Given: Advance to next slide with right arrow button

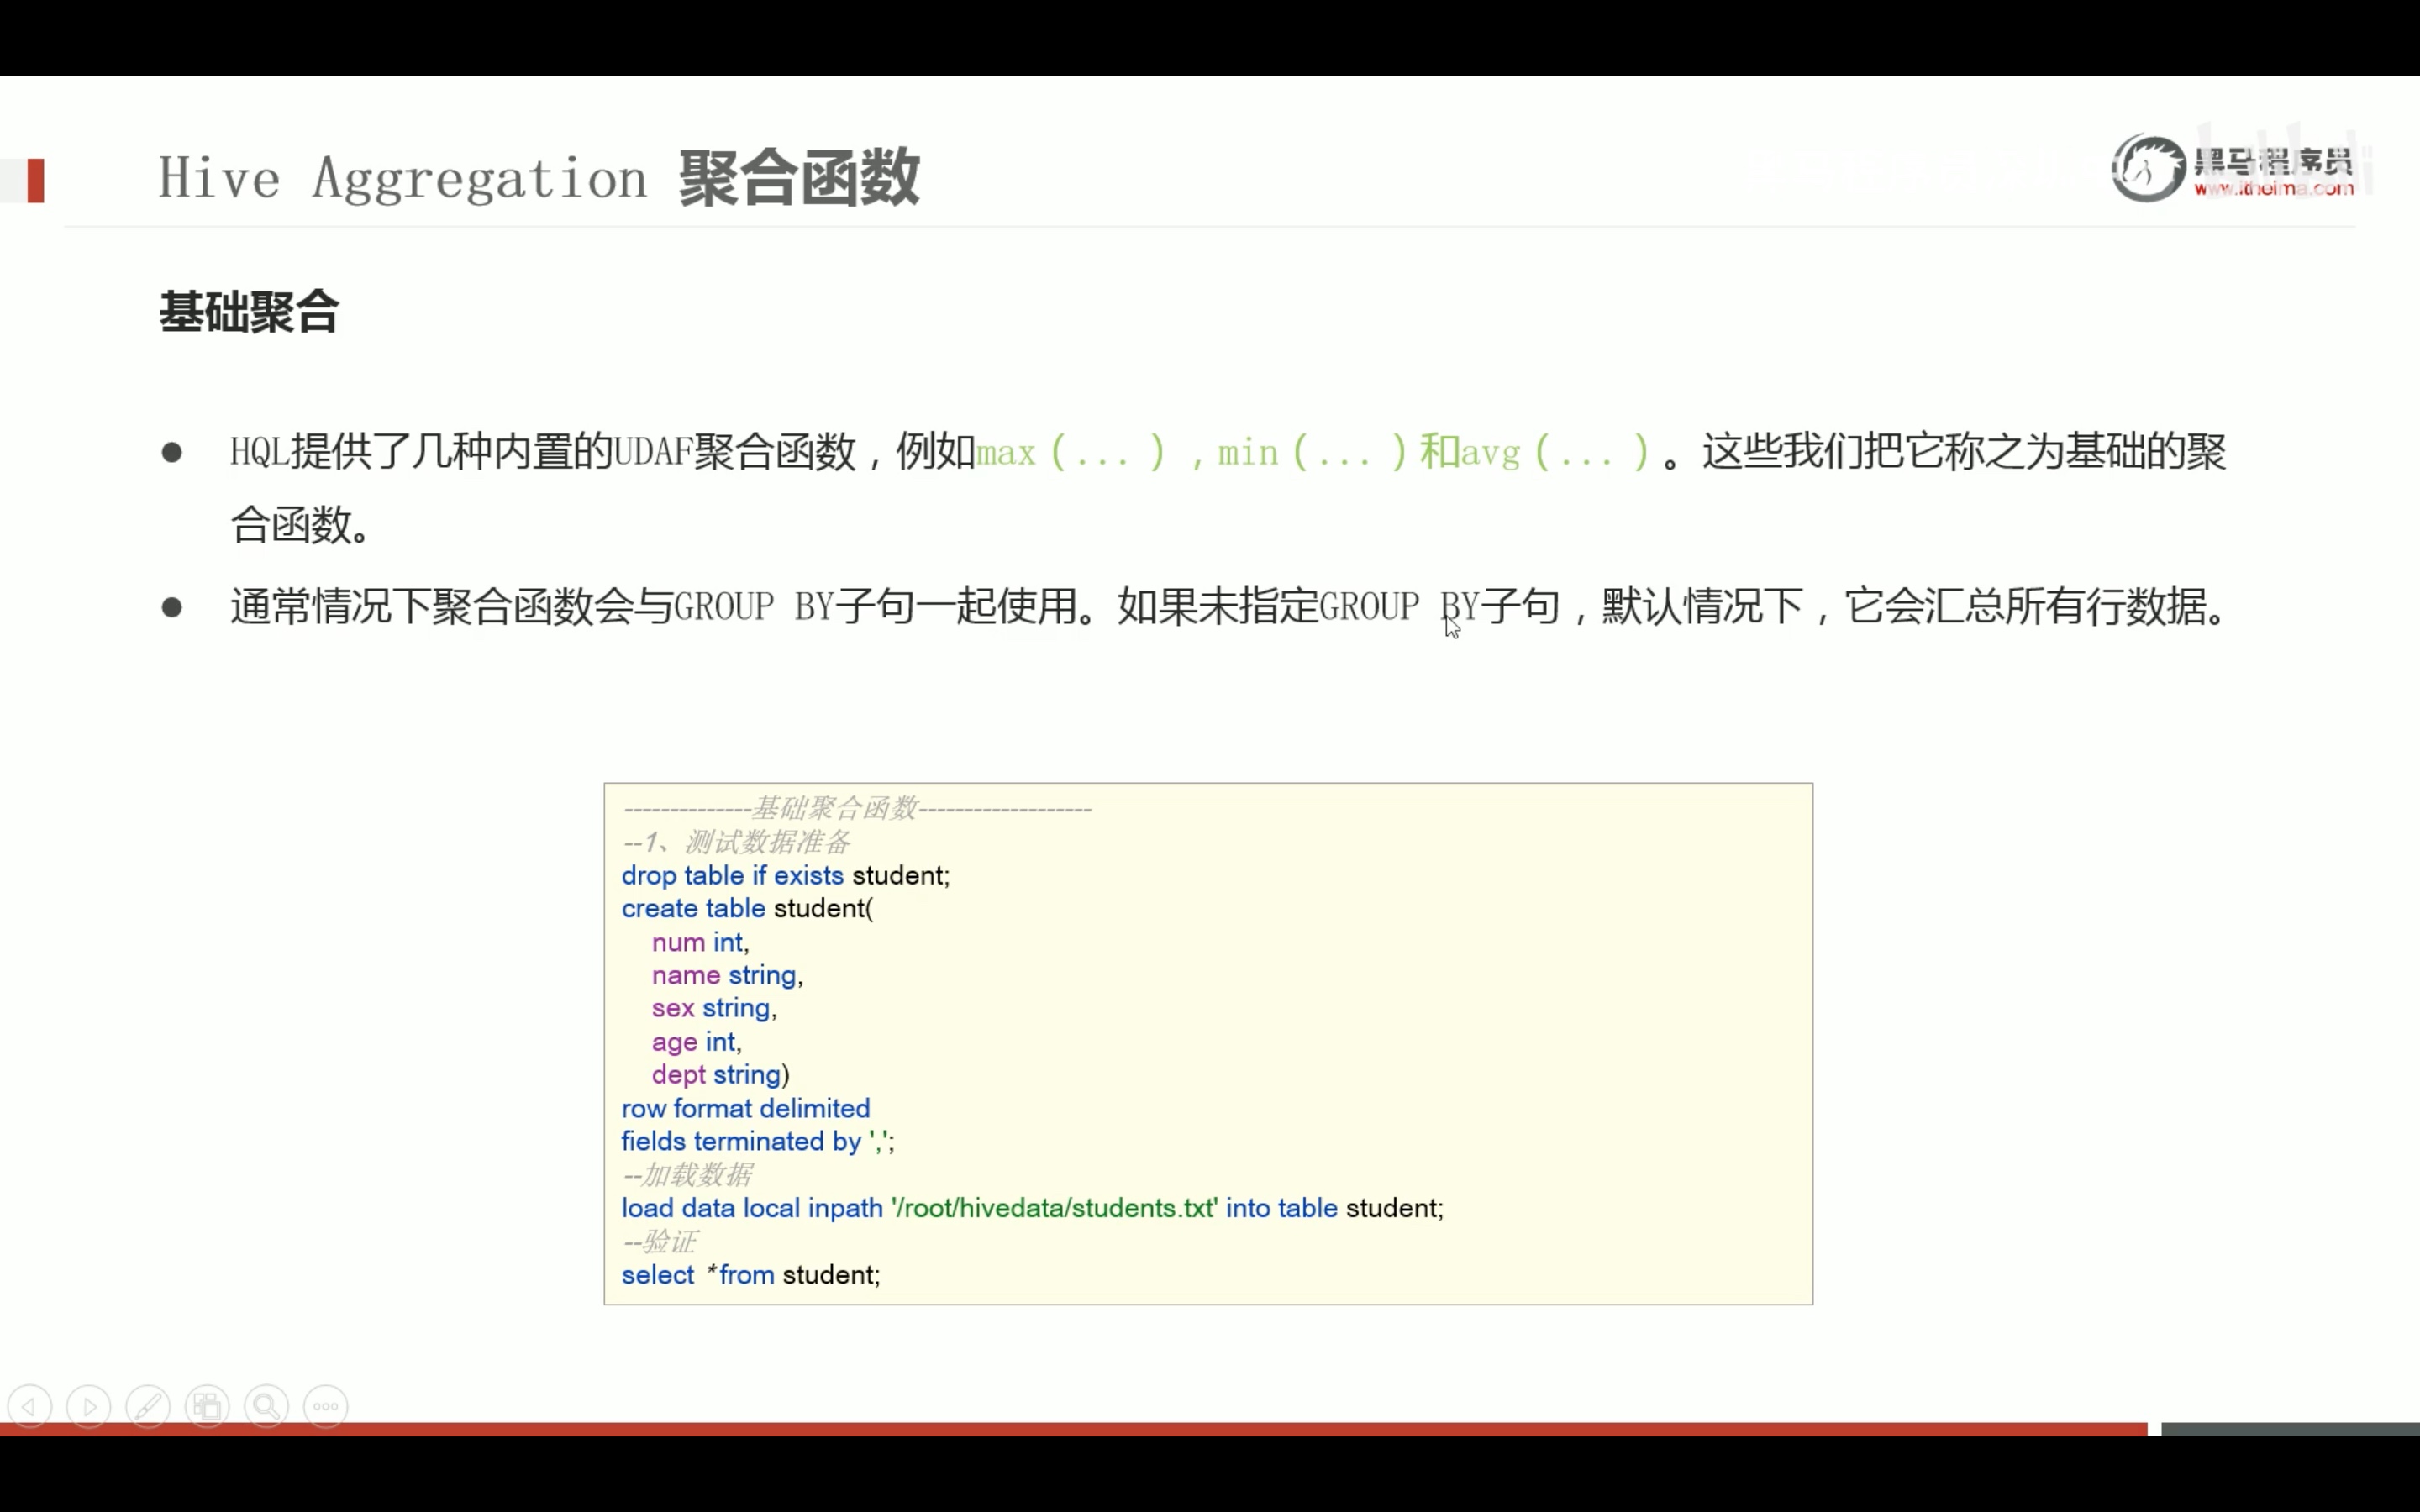Looking at the screenshot, I should click(89, 1407).
